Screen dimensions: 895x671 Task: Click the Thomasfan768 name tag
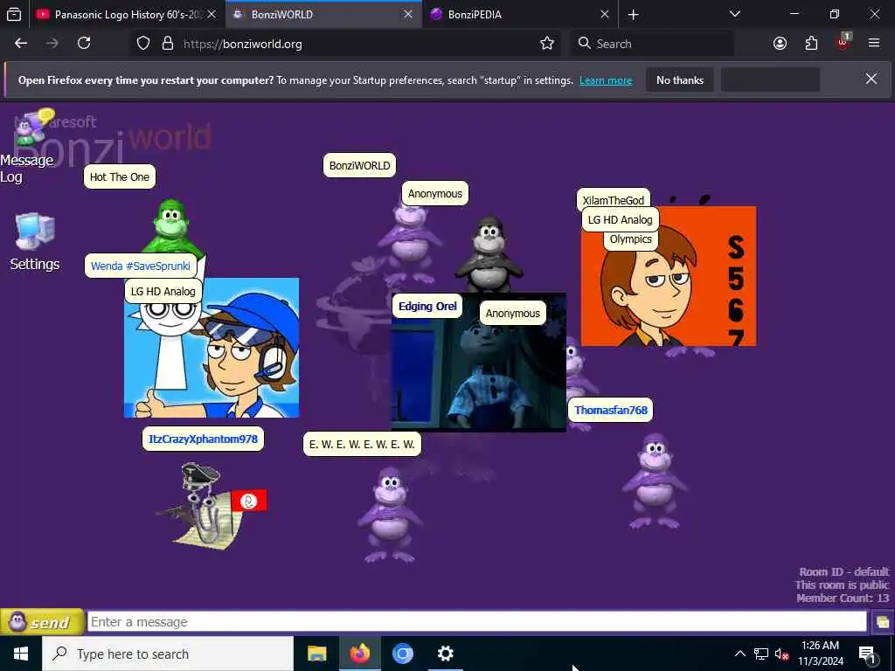[x=611, y=410]
